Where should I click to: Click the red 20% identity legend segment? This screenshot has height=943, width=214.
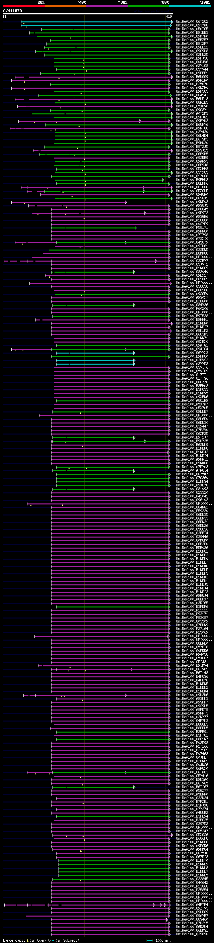tap(24, 6)
